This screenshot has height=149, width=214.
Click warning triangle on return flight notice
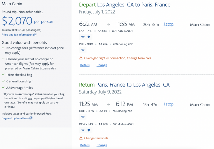pyautogui.click(x=81, y=138)
